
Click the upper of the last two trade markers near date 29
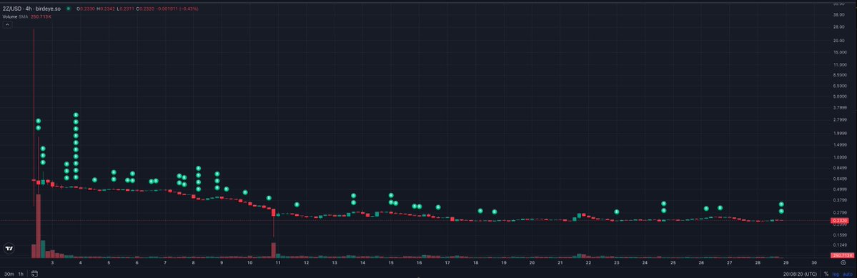click(x=781, y=204)
